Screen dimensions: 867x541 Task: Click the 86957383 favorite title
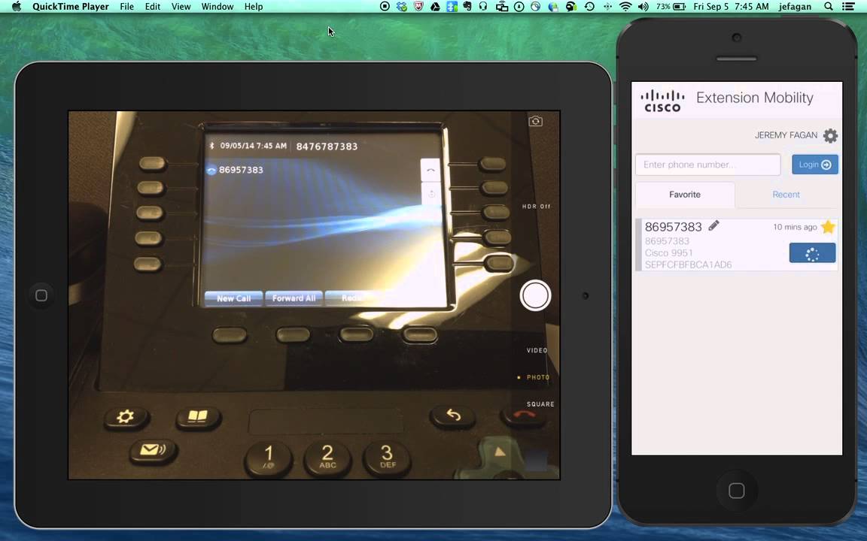(x=673, y=227)
